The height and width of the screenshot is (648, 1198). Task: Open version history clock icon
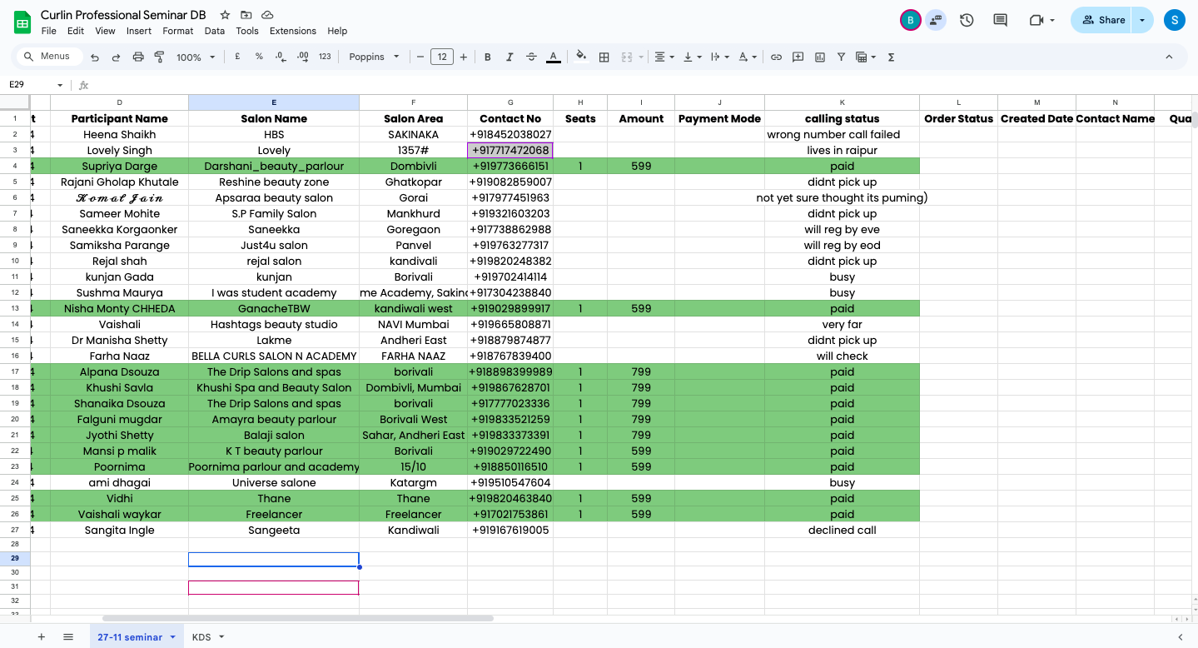point(967,20)
